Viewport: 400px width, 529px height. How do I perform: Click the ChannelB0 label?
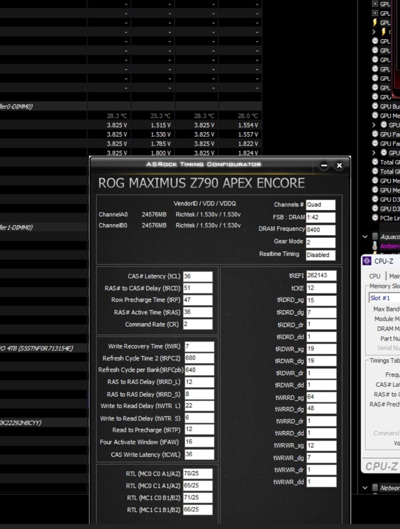(x=113, y=225)
